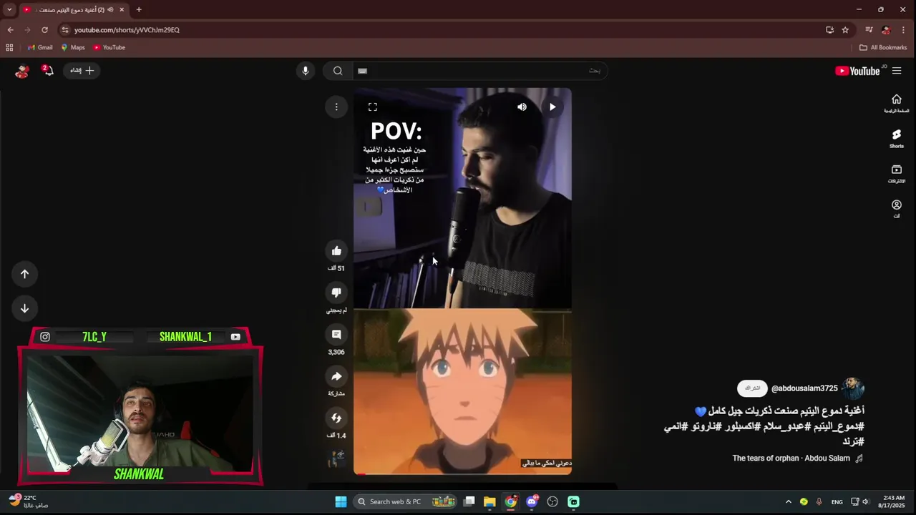
Task: Open the channel avatar next to abdousalam3725
Action: pos(852,388)
